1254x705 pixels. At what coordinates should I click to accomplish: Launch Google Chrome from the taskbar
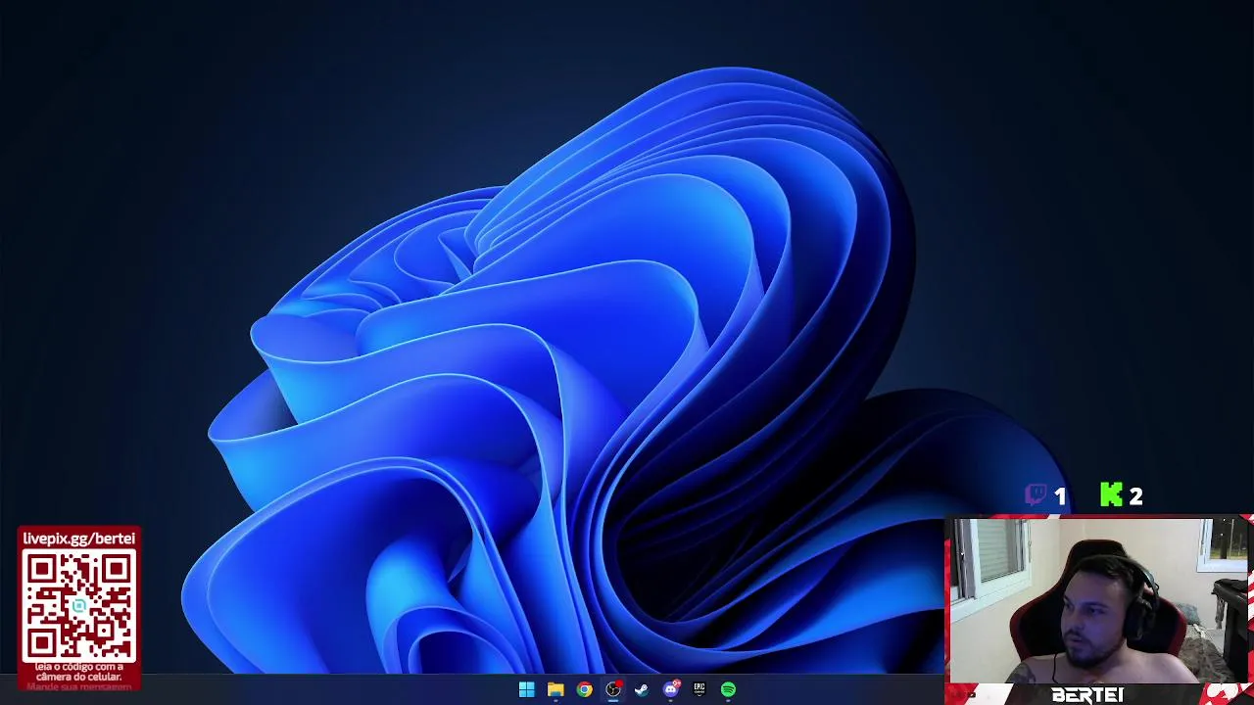point(584,689)
